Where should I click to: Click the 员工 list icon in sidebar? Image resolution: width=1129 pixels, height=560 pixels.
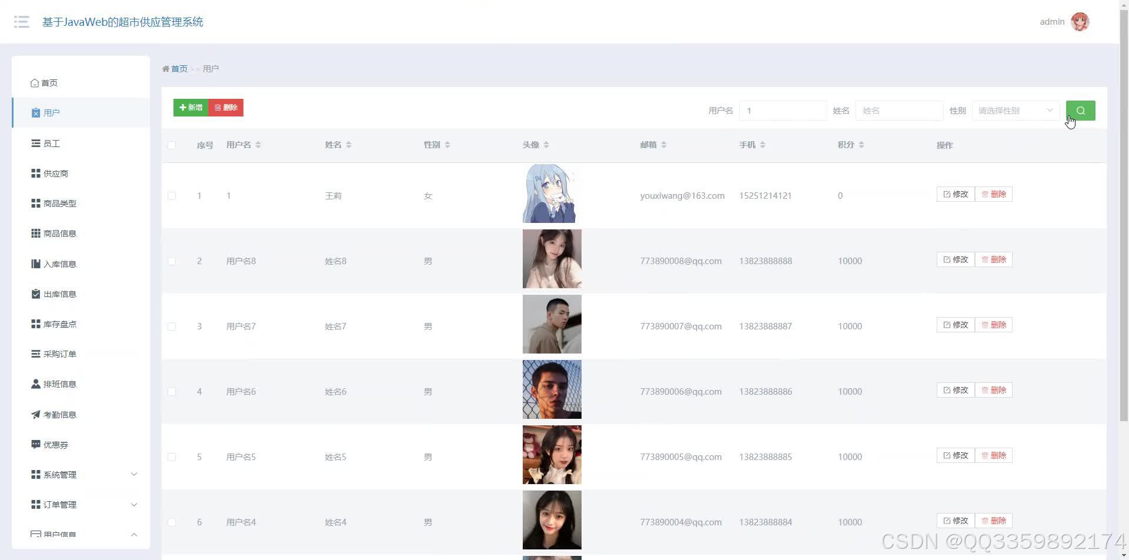pos(36,143)
